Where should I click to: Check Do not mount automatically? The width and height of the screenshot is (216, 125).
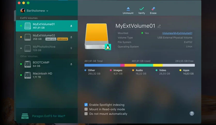(x=86, y=114)
